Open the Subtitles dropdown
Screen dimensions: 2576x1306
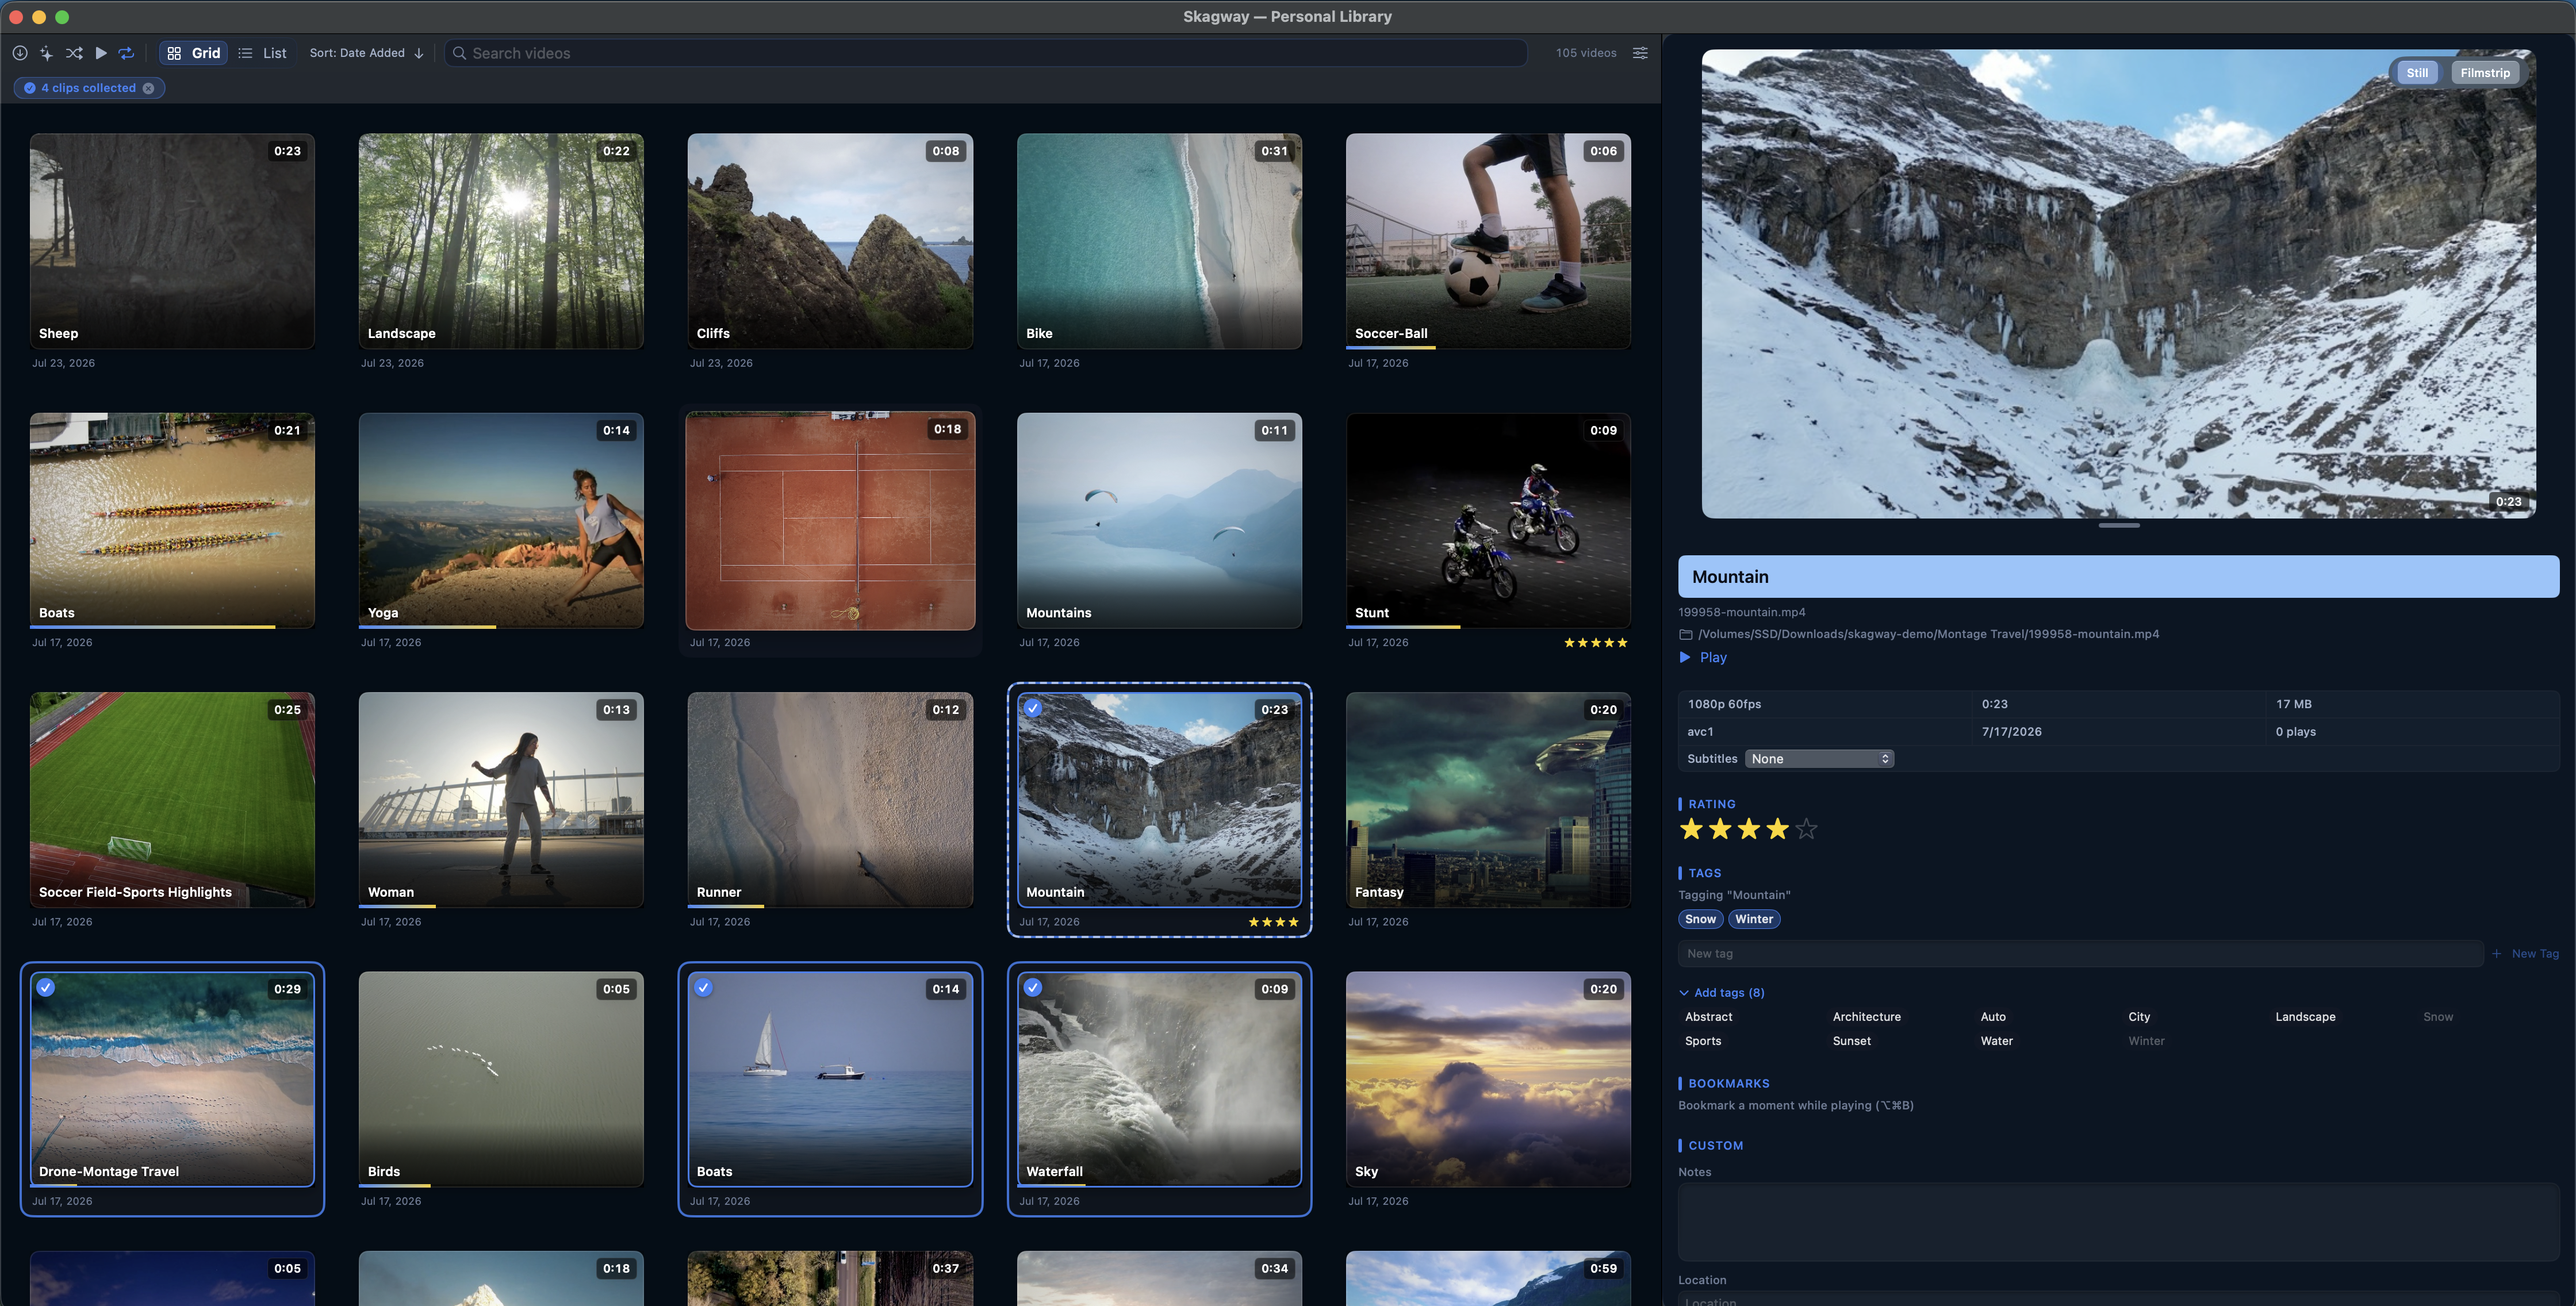tap(1819, 759)
